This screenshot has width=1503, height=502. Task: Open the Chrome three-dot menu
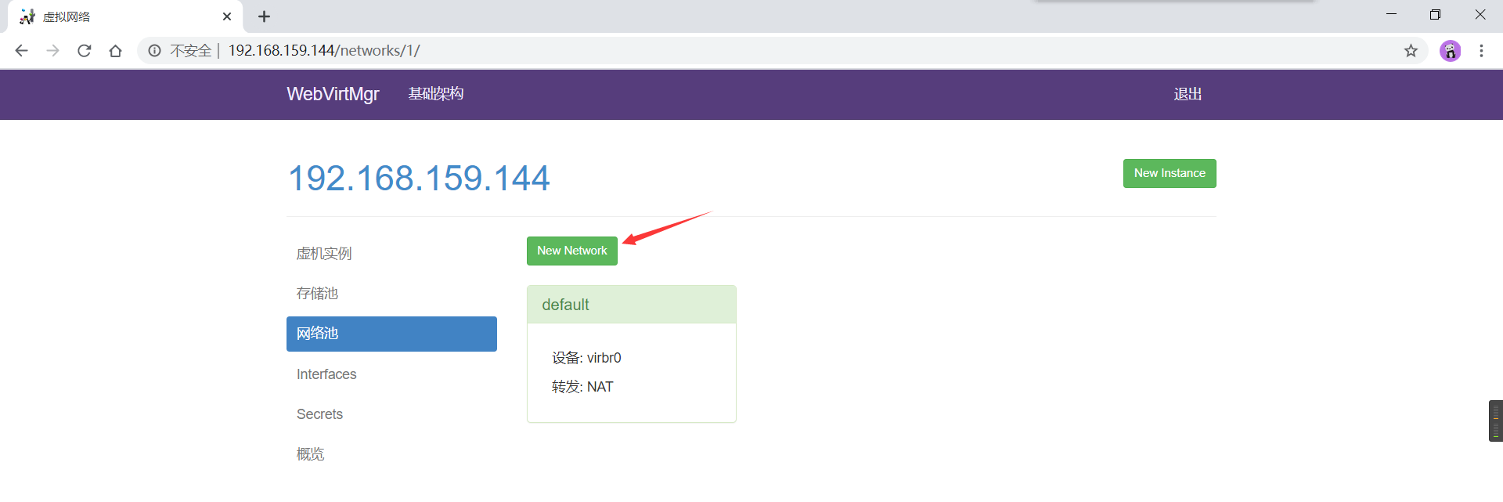click(1481, 51)
